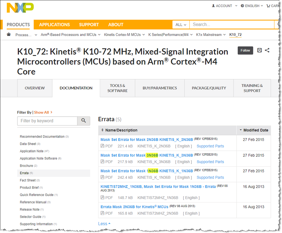Expand Kinetis Cortex-M MCUs breadcrumb
Screen dimensions: 282x233
[x=143, y=35]
